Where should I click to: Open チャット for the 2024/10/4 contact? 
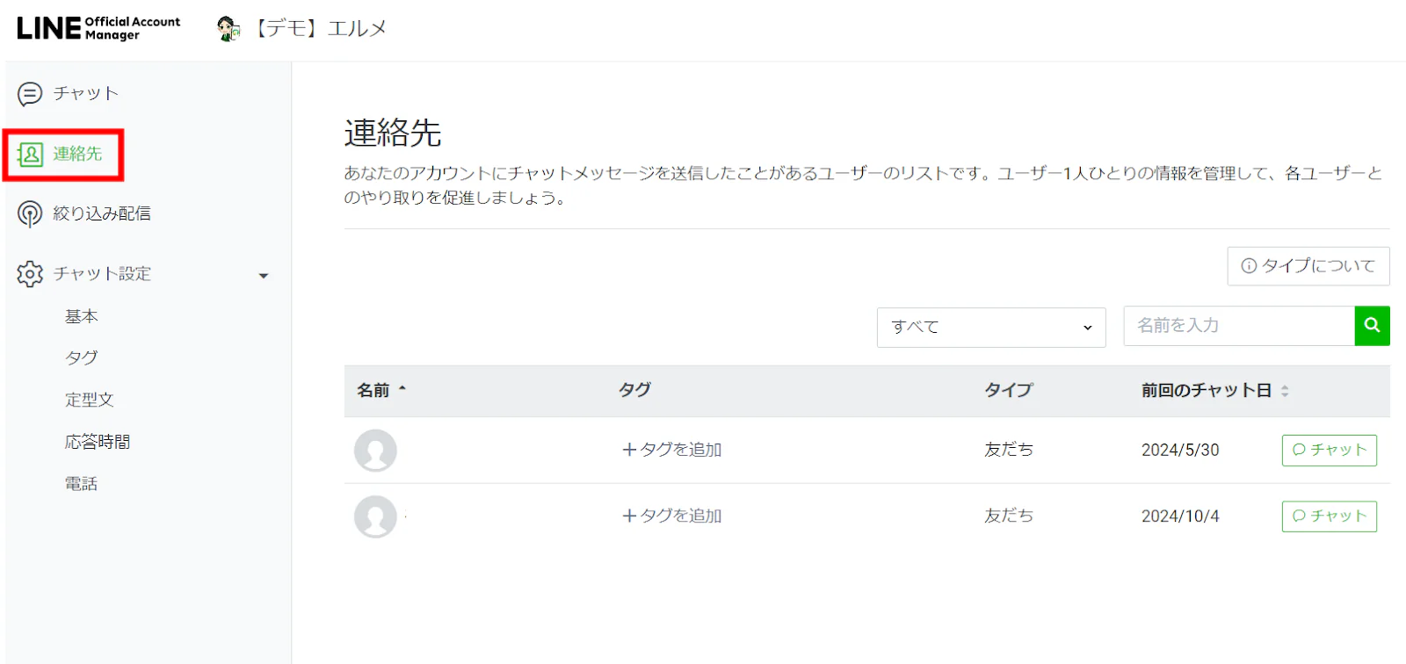click(x=1329, y=516)
